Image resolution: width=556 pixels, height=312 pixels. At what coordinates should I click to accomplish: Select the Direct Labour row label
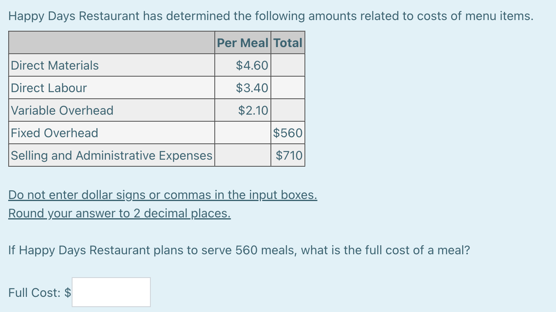point(49,88)
